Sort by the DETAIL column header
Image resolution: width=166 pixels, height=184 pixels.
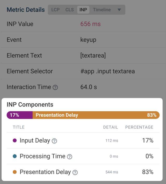(110, 127)
